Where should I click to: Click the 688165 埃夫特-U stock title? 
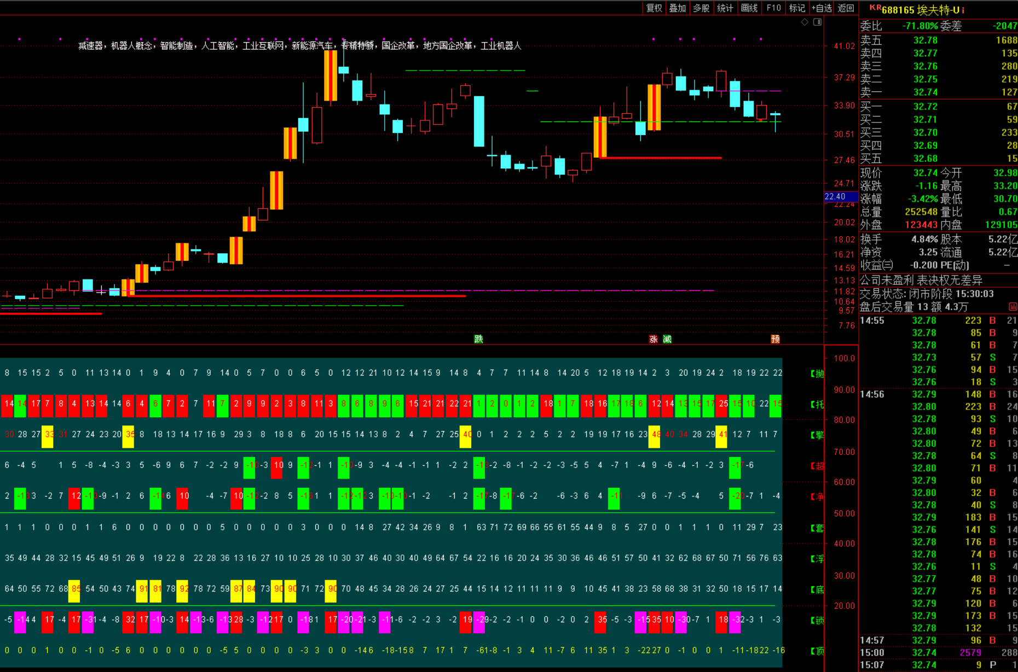(x=921, y=10)
